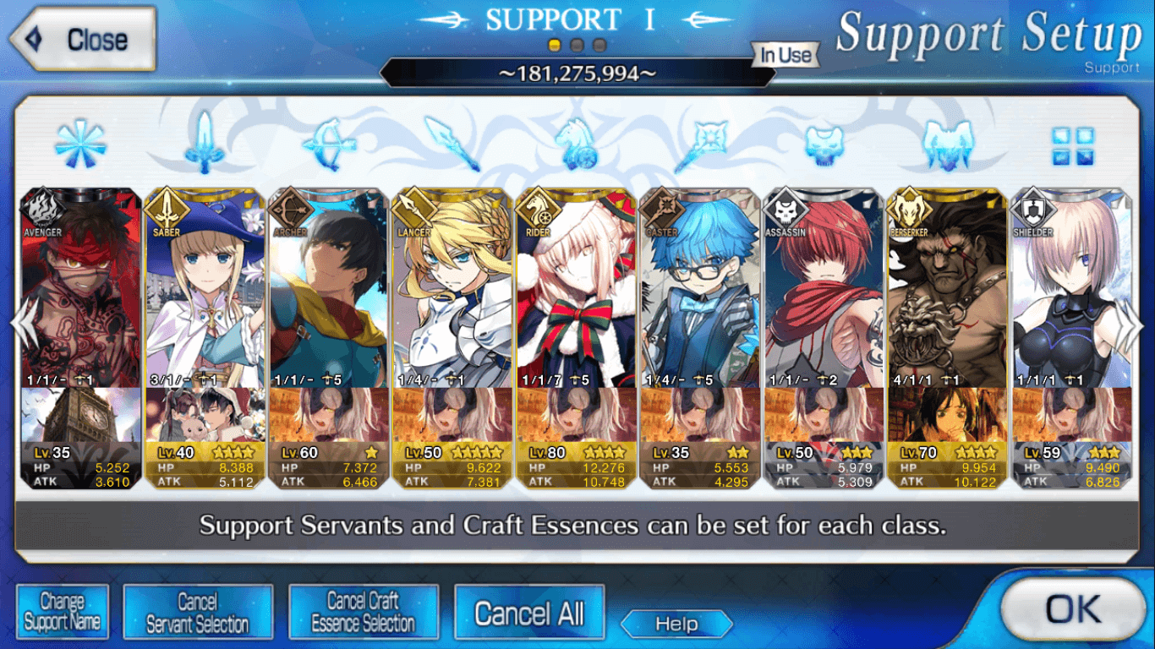Screen dimensions: 1155x649
Task: Click Cancel Craft Essence Selection button
Action: 364,612
